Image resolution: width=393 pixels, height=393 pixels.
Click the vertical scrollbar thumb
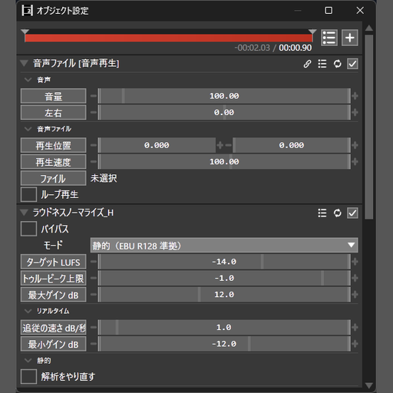pyautogui.click(x=369, y=127)
